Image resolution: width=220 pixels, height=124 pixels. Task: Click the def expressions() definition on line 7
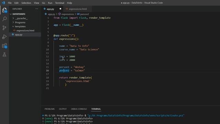(66, 39)
